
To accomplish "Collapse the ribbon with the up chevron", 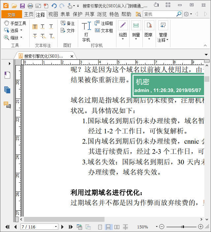I will point(205,45).
